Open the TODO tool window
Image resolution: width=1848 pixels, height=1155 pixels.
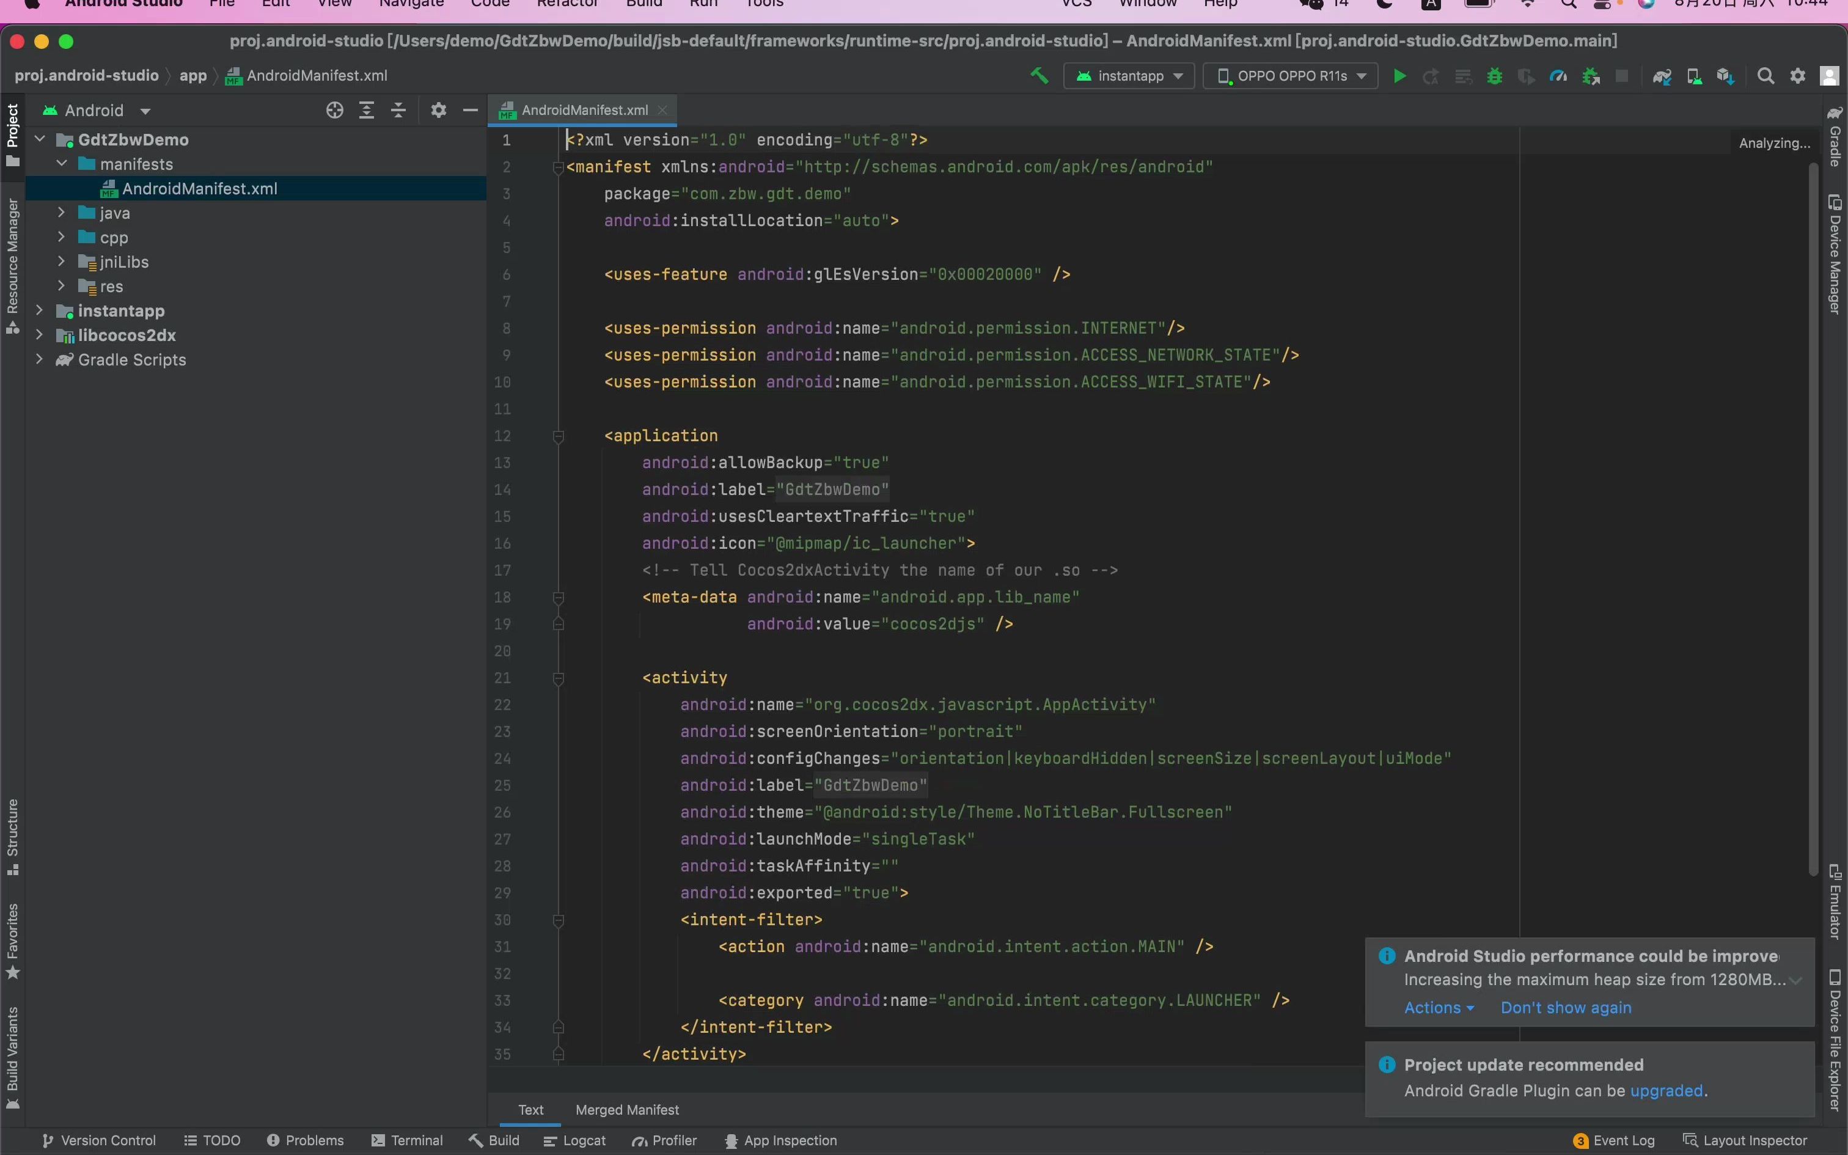click(212, 1140)
